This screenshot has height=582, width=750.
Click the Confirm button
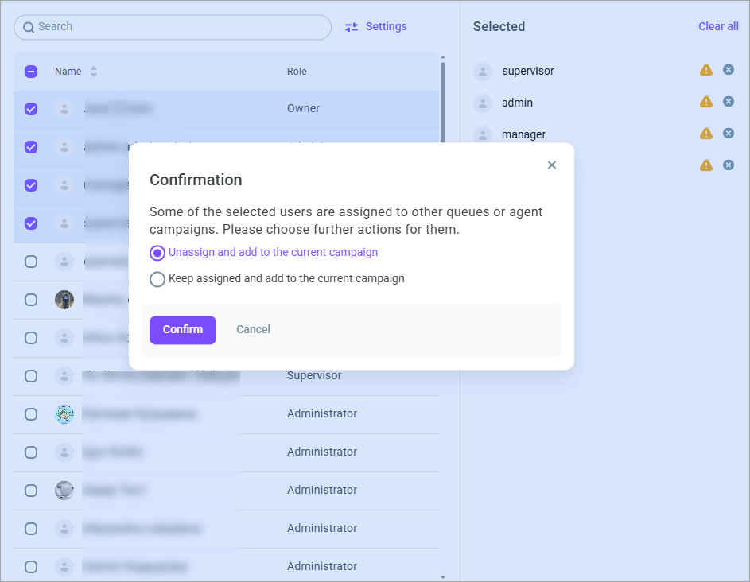[x=183, y=330]
